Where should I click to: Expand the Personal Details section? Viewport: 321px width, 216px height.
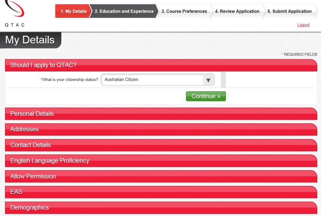pos(161,113)
